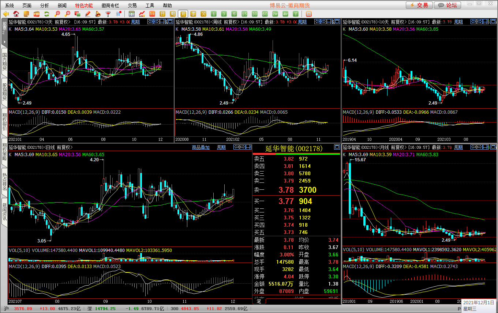The image size is (498, 313).
Task: Click the home icon in the toolbar
Action: tap(16, 14)
